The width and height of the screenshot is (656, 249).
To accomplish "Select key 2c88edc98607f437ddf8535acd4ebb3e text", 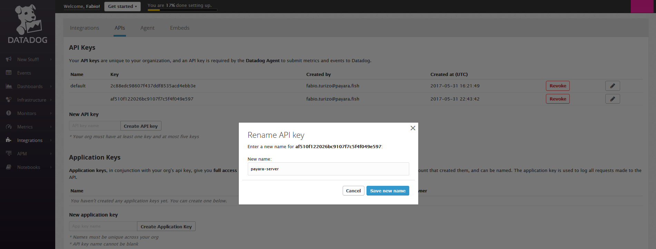I will tap(153, 86).
